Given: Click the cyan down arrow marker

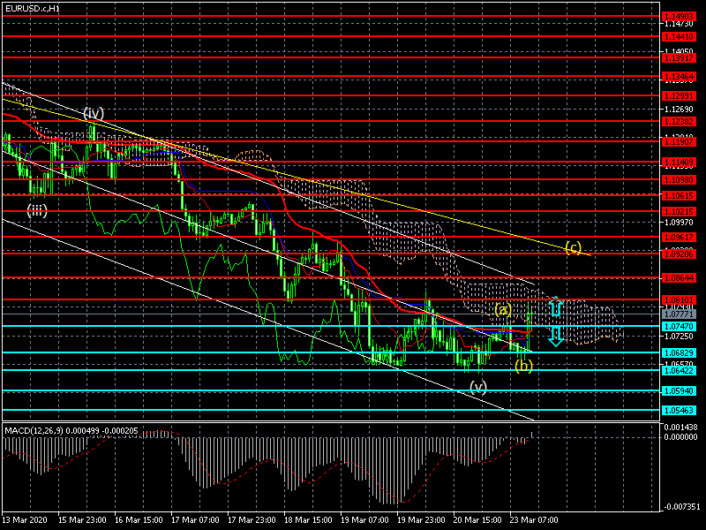Looking at the screenshot, I should click(x=555, y=336).
